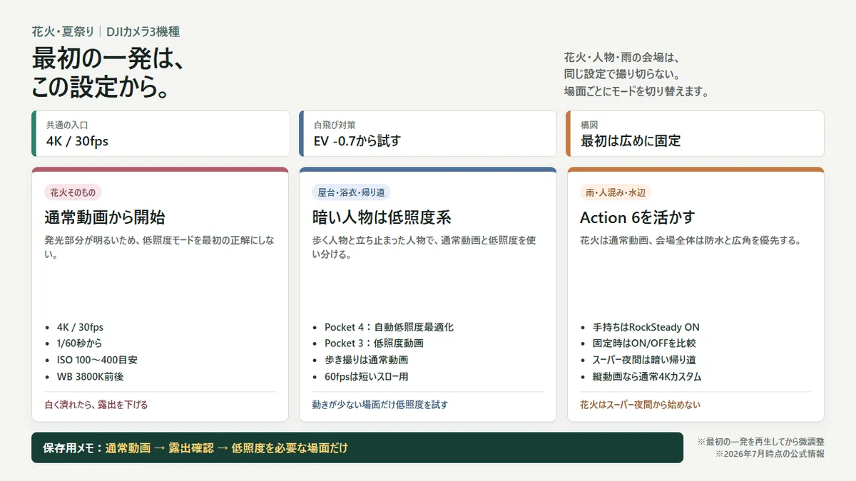The image size is (856, 481).
Task: Click the 花火そのもの tag
Action: coord(73,192)
